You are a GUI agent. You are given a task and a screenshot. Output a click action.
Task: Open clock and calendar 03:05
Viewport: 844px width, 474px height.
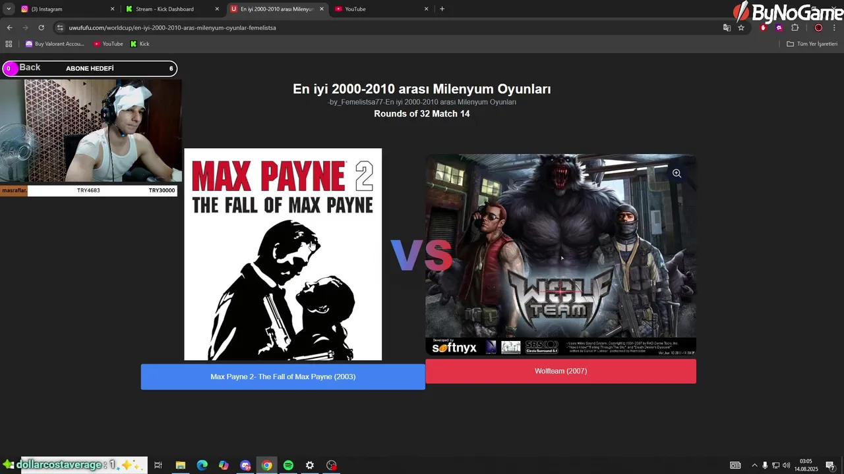[805, 465]
